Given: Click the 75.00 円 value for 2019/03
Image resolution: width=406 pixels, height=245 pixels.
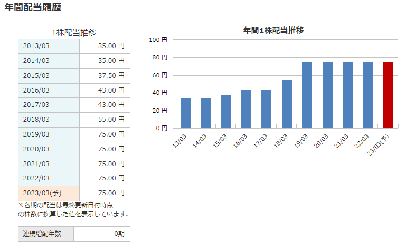Looking at the screenshot, I should (x=111, y=134).
